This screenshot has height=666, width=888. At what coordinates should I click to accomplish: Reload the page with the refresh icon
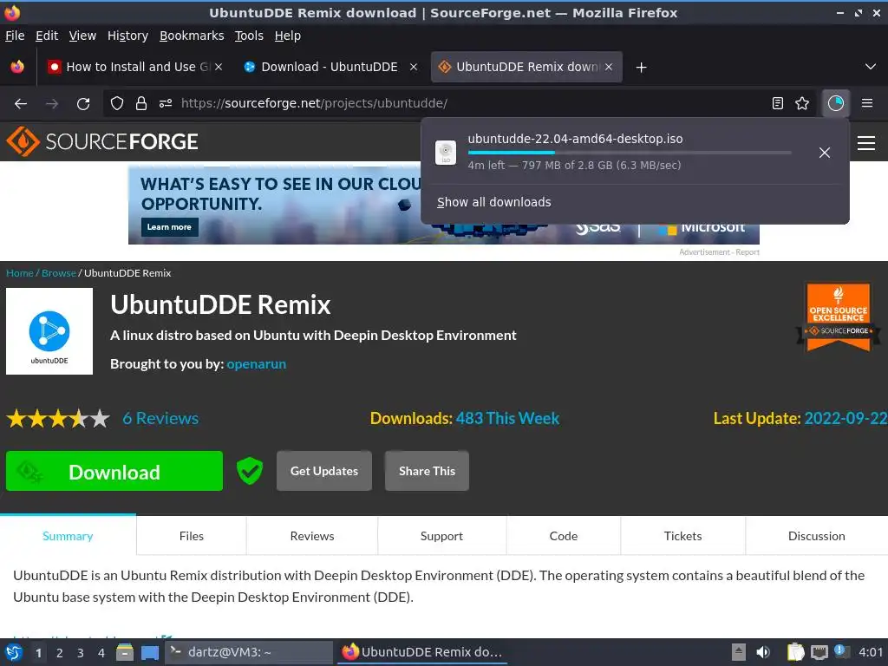(x=83, y=104)
